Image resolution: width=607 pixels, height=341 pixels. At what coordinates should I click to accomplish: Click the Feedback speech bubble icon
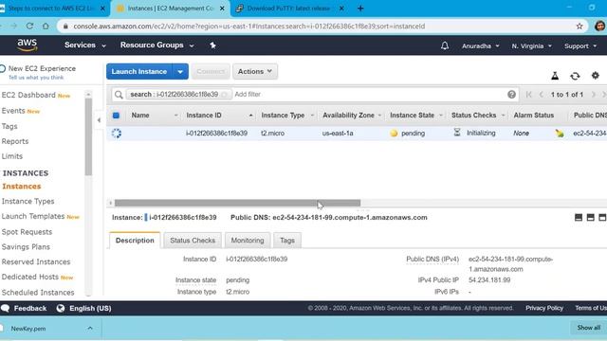pos(6,308)
